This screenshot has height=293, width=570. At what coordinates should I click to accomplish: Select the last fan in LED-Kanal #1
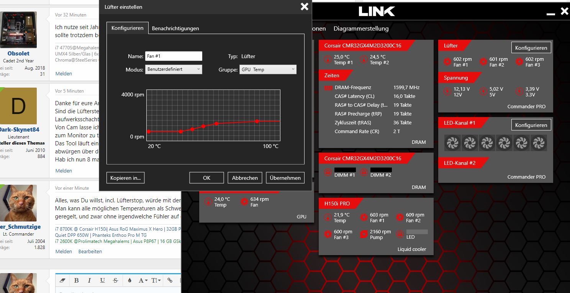point(539,143)
